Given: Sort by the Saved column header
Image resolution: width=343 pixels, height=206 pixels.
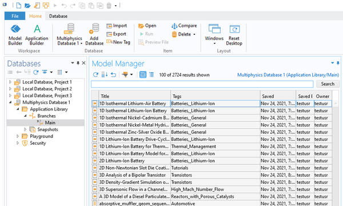Looking at the screenshot, I should (x=278, y=96).
